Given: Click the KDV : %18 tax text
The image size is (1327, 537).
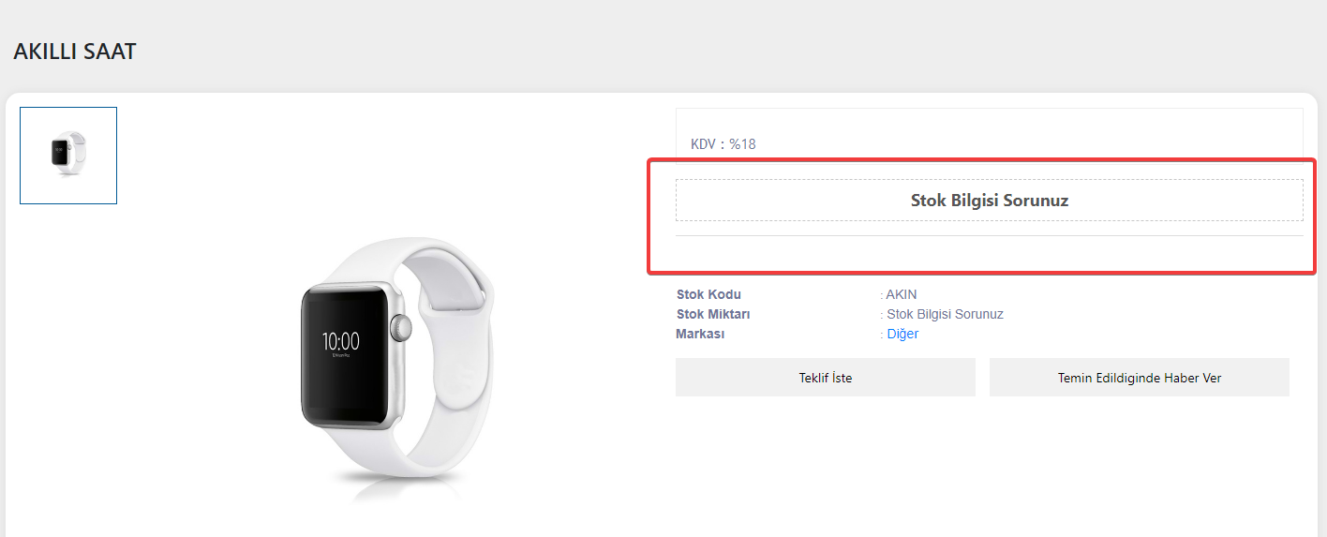Looking at the screenshot, I should click(723, 144).
